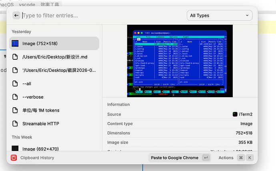Click the document icon beside 截屏2026 entry
This screenshot has width=276, height=171.
point(15,70)
